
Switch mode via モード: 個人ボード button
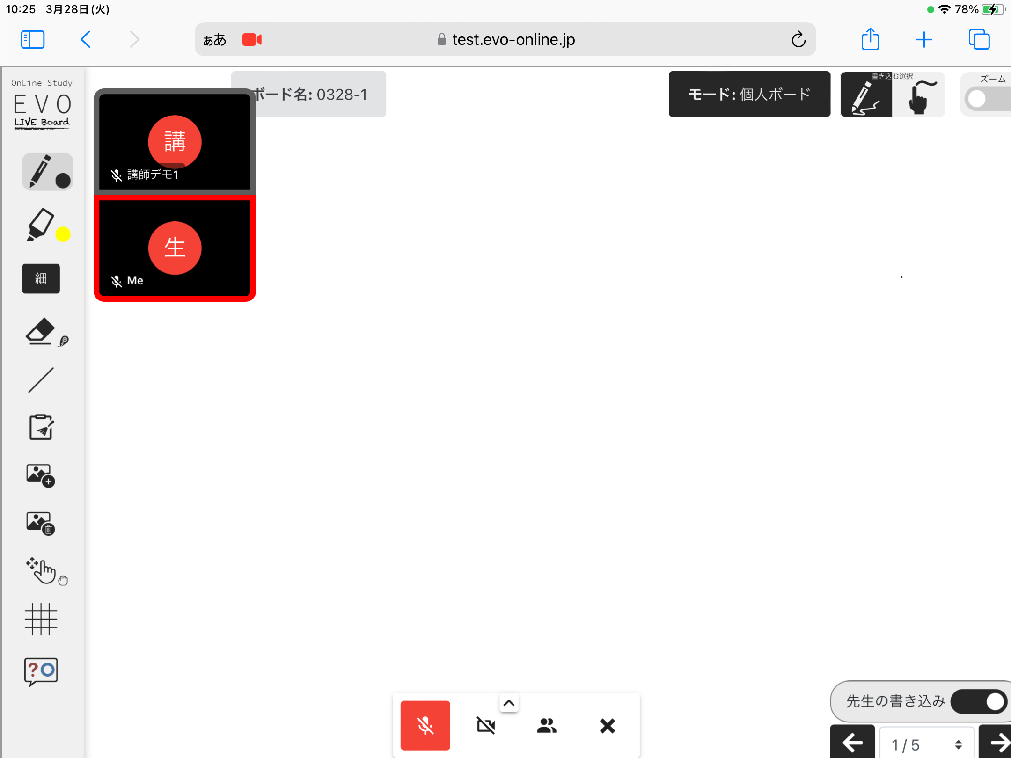coord(749,94)
